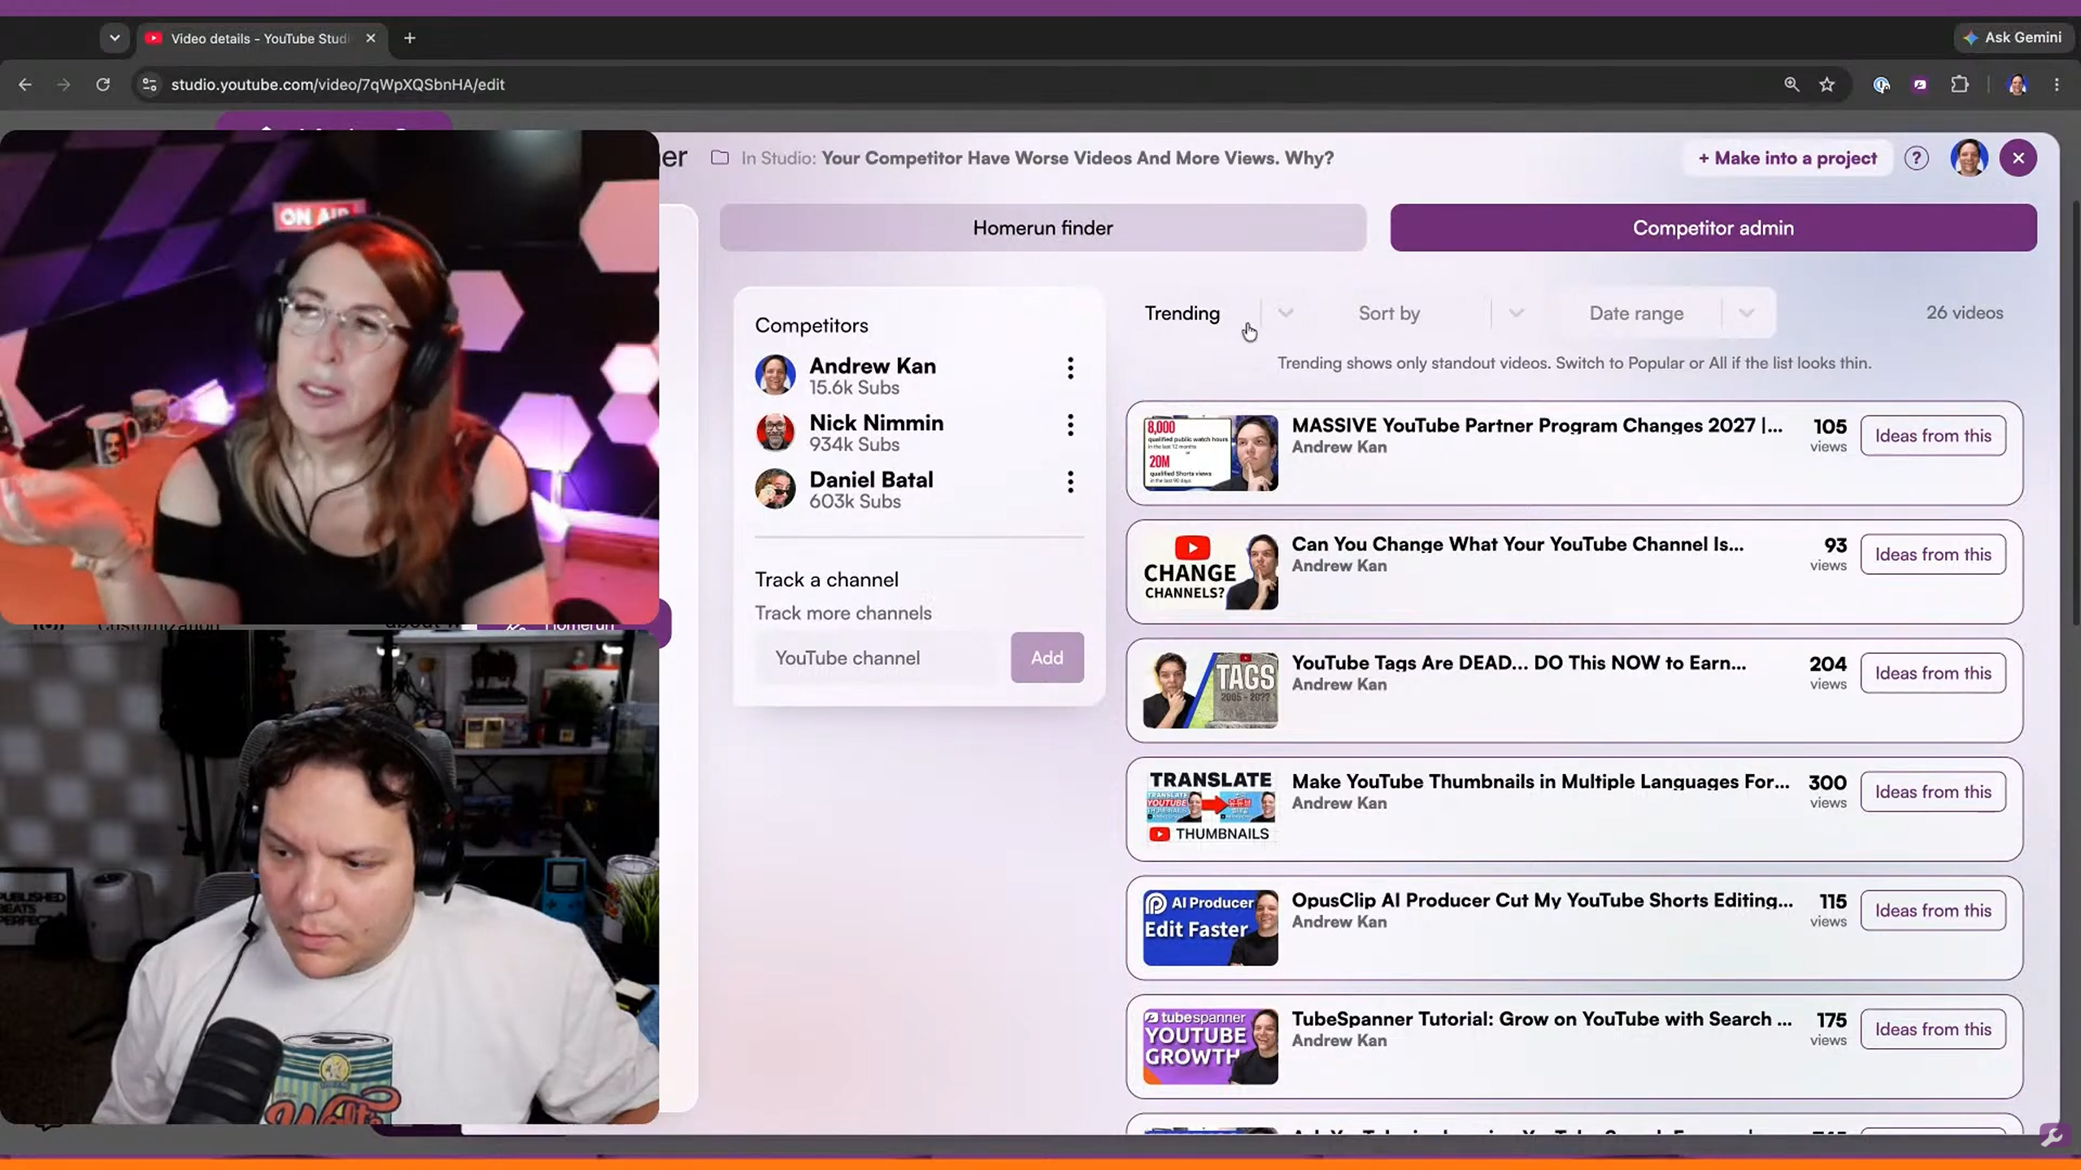Select competitor name Andrew Kan
Screen dimensions: 2081x1170
coord(873,366)
